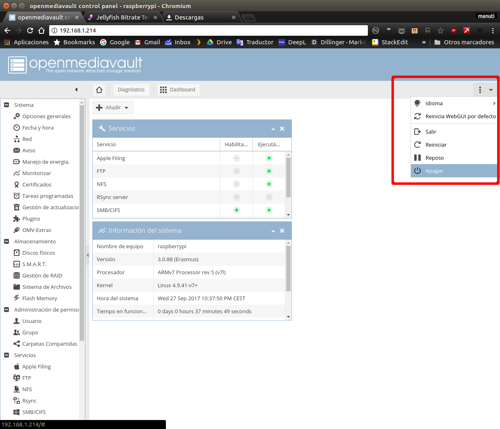Select the Monitorizar sidebar icon

pyautogui.click(x=17, y=173)
